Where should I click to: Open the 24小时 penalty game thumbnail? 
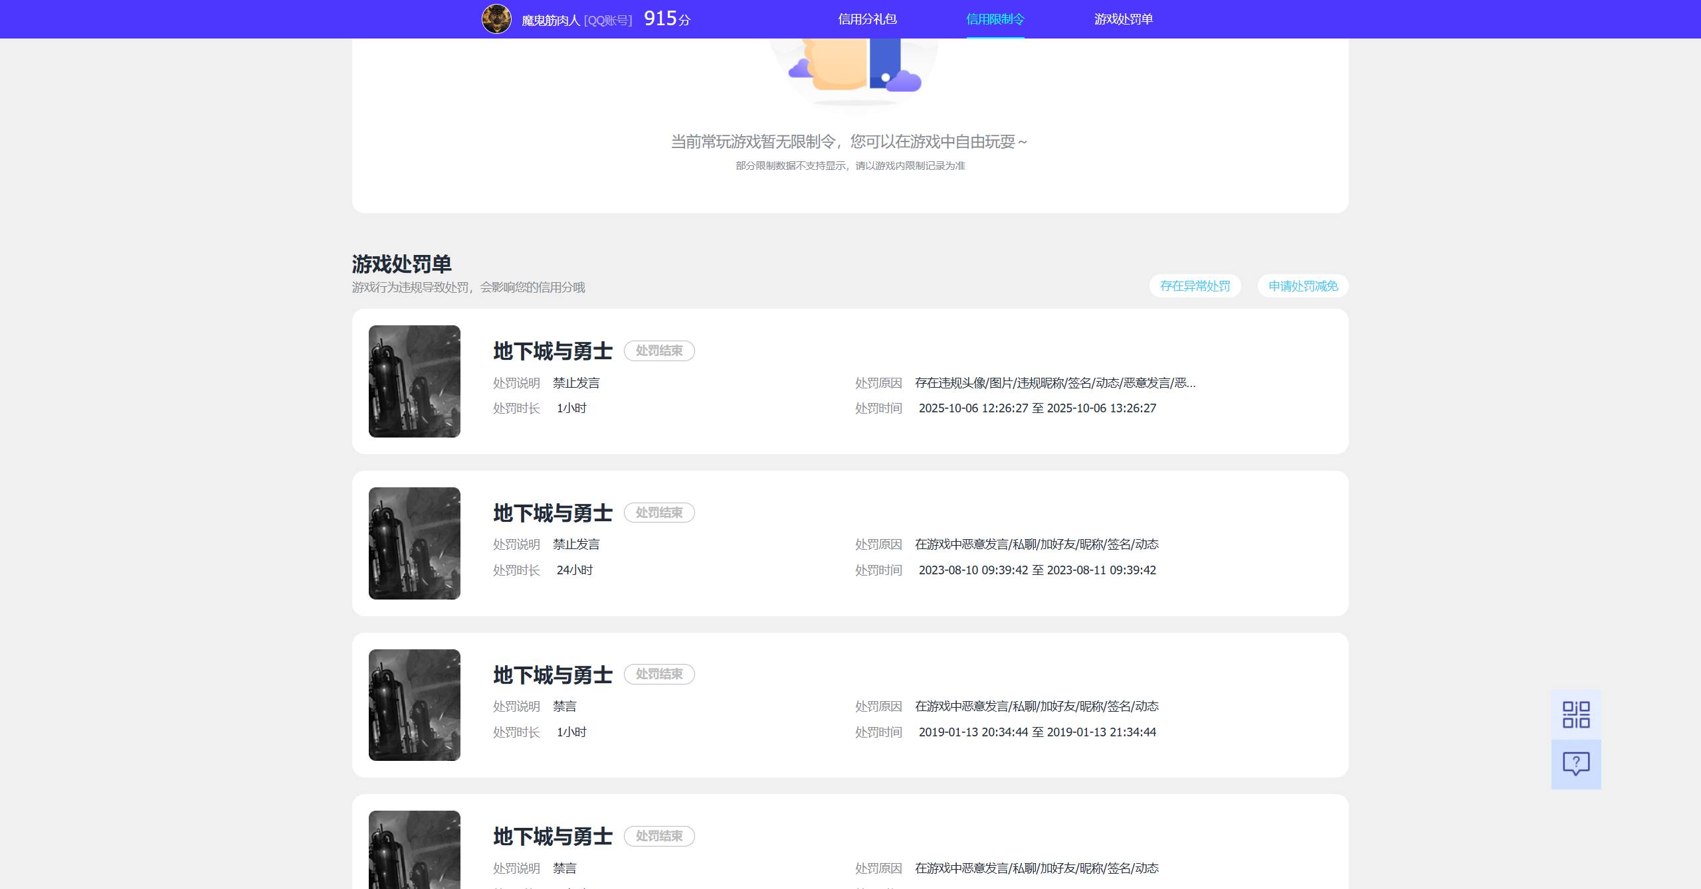pyautogui.click(x=415, y=543)
